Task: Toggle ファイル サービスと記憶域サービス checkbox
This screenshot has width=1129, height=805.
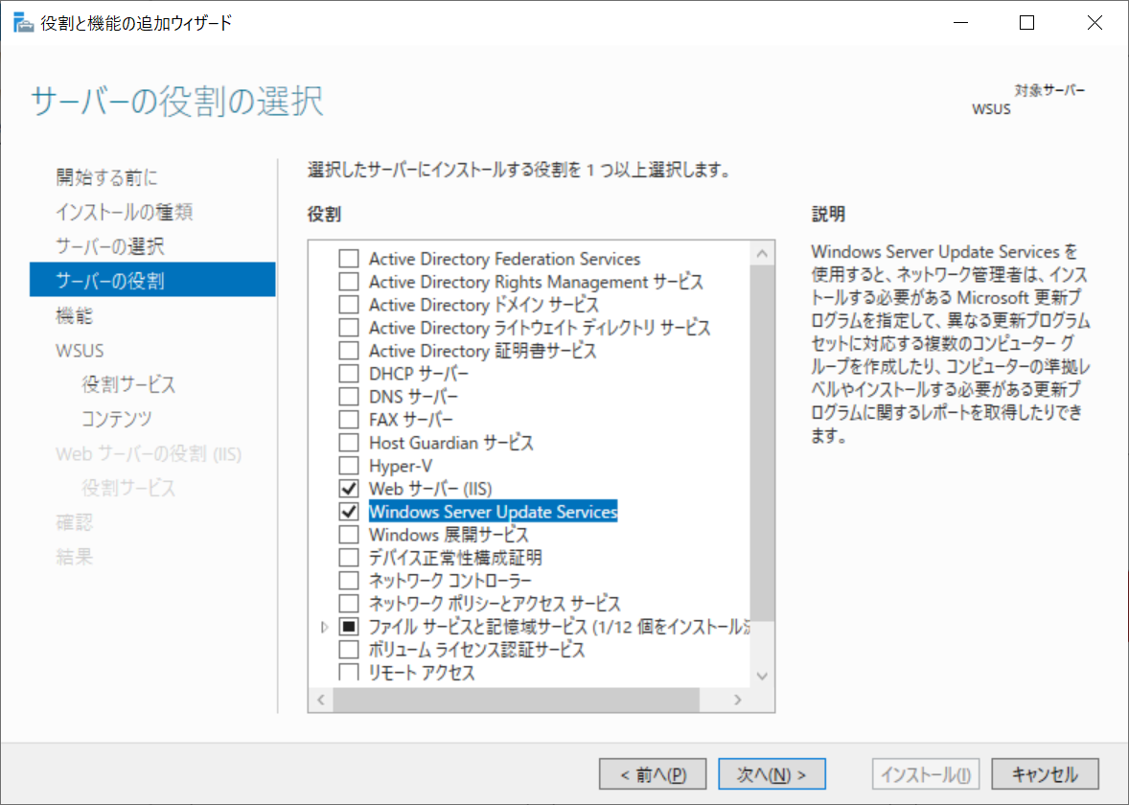Action: point(349,627)
